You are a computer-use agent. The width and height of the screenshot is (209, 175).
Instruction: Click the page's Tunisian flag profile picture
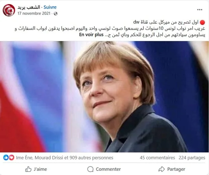click(9, 10)
